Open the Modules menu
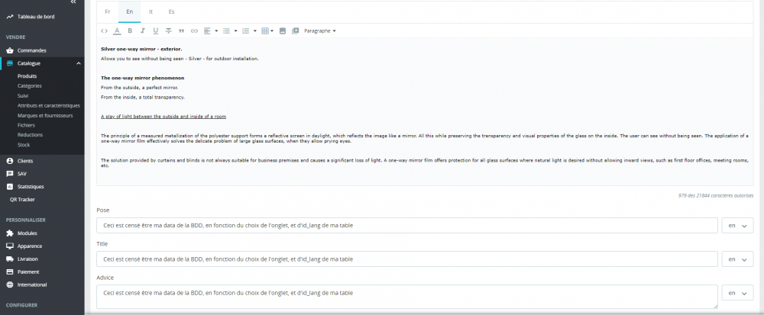The image size is (764, 315). point(28,233)
